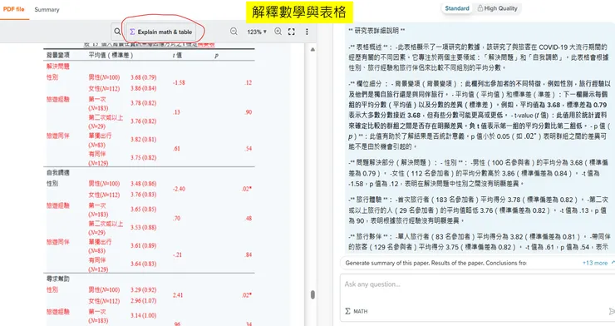This screenshot has width=615, height=326.
Task: Click the 尋求幫助 section heading
Action: [x=57, y=279]
